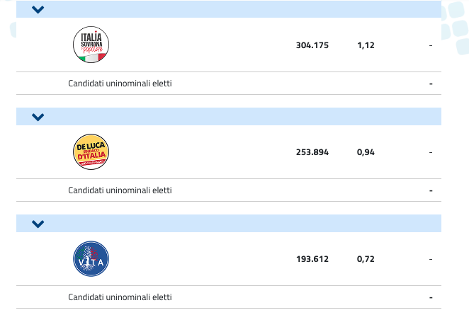Click the seats dash in the Vita row

430,259
